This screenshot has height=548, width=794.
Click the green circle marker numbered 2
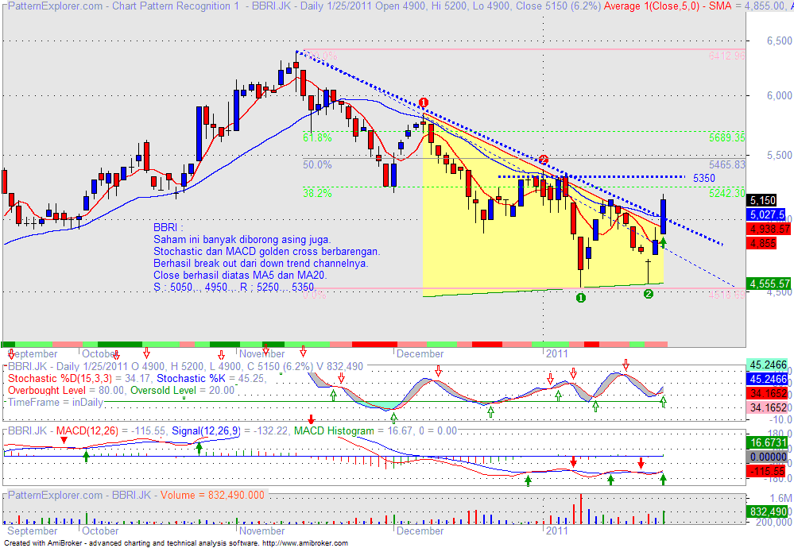point(649,294)
